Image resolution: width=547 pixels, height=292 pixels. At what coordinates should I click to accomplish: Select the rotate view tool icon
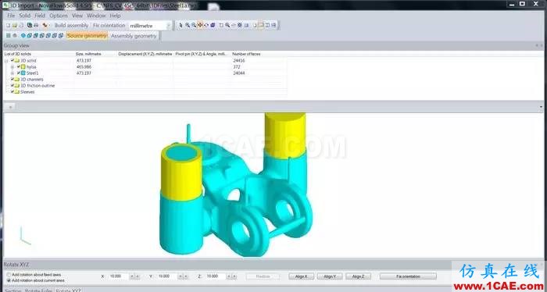[x=206, y=25]
